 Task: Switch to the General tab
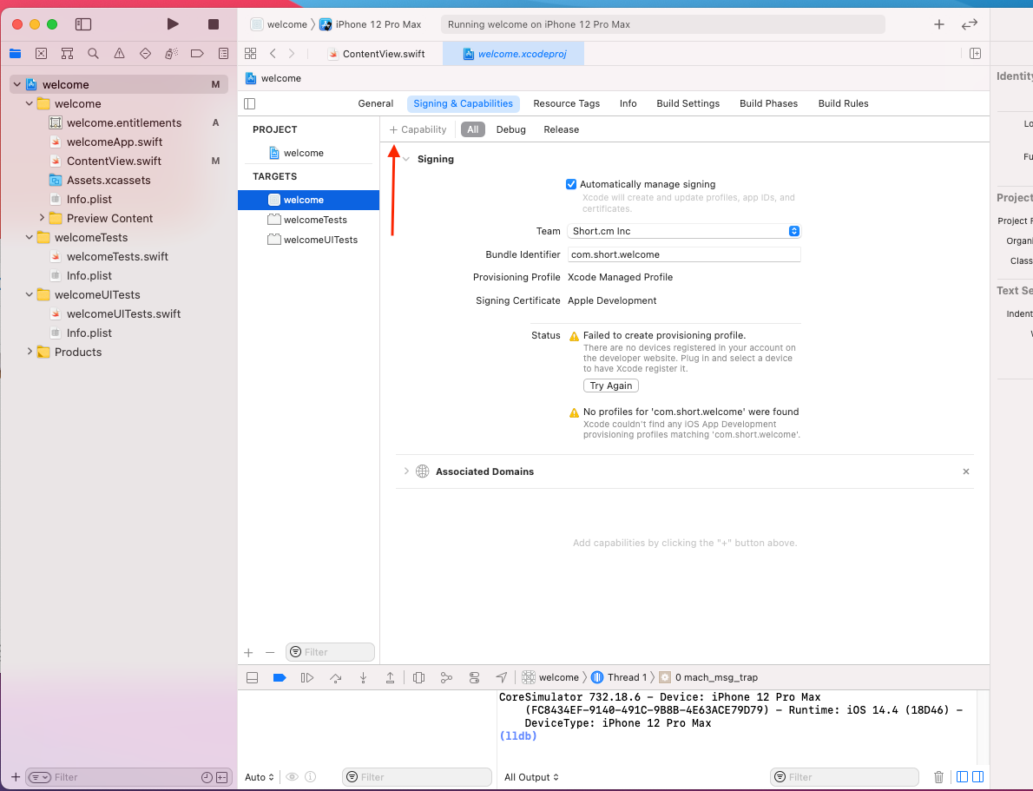pyautogui.click(x=376, y=103)
